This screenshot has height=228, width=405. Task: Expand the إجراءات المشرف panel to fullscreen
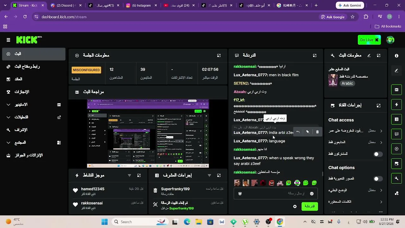[x=219, y=175]
